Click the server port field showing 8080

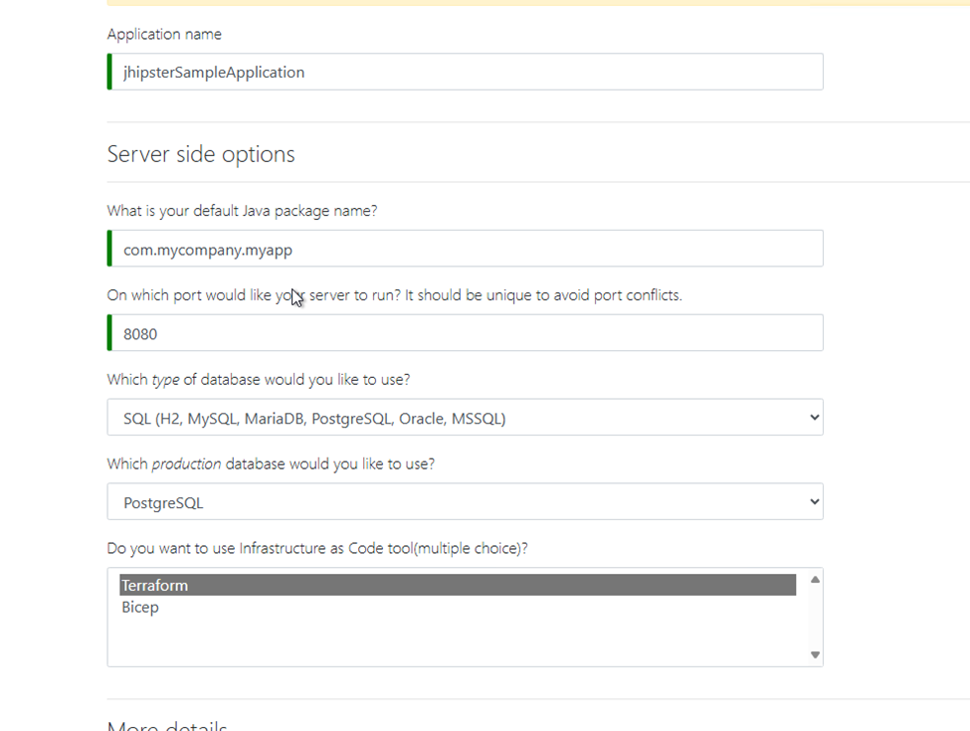pyautogui.click(x=465, y=333)
